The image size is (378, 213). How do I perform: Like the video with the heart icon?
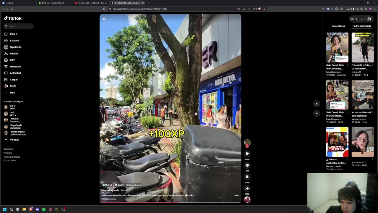pos(247,154)
